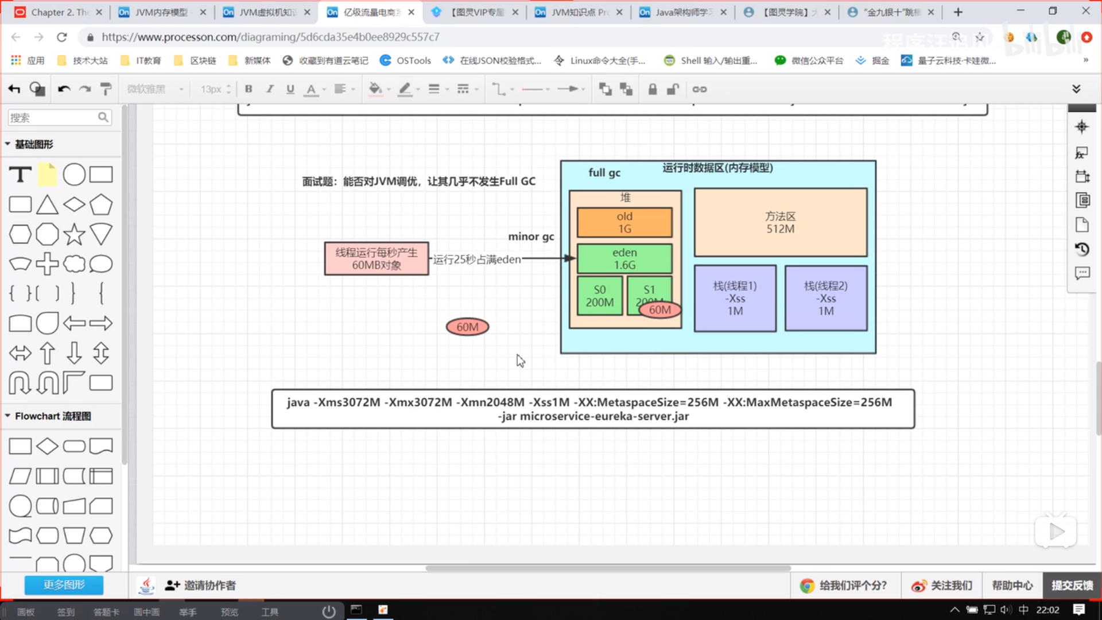
Task: Select the cross plus shape
Action: (47, 264)
